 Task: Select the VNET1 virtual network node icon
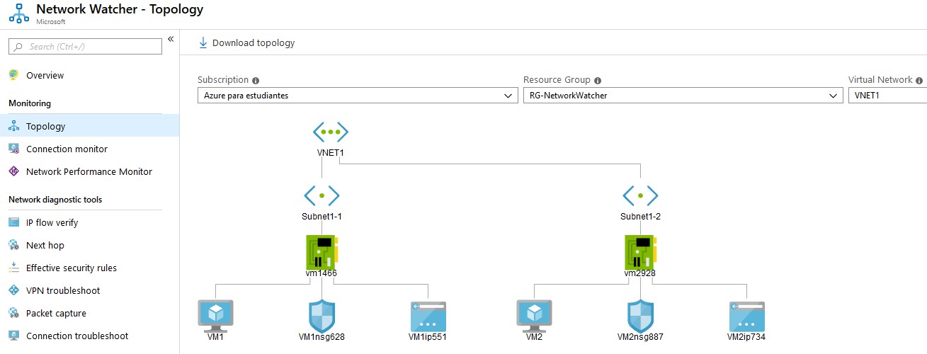[x=331, y=132]
